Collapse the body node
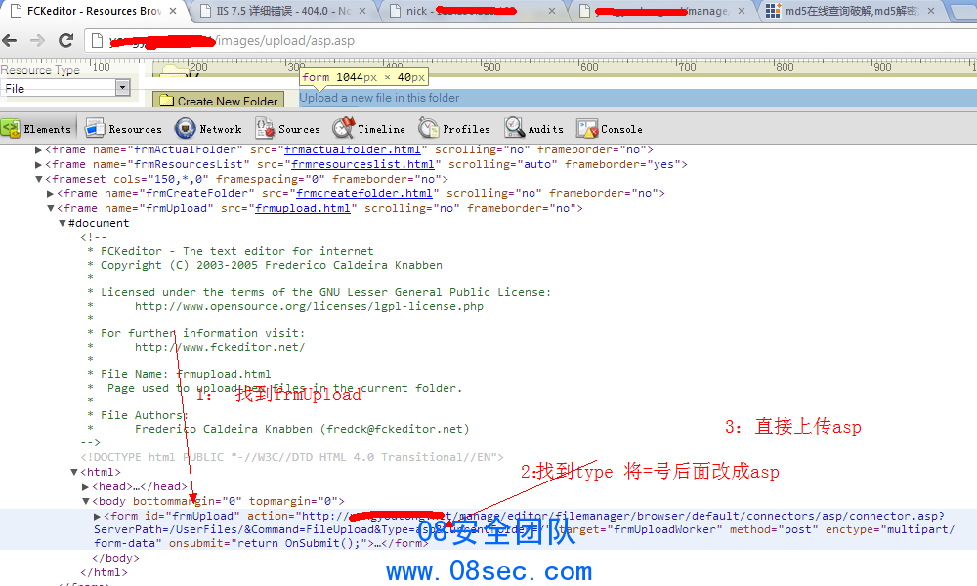 86,501
